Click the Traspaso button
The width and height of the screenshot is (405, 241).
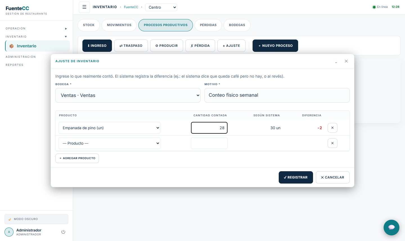coord(131,46)
